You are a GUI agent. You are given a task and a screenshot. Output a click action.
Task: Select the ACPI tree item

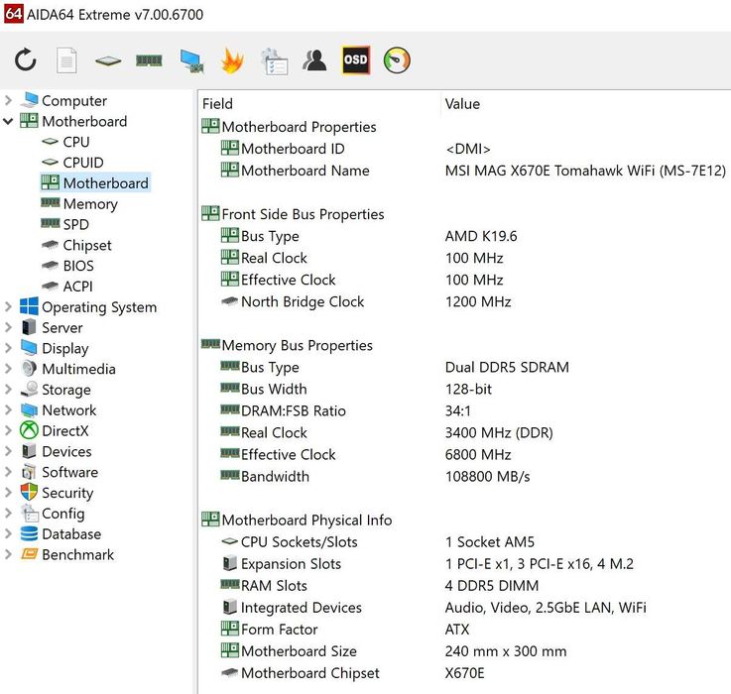[x=67, y=286]
